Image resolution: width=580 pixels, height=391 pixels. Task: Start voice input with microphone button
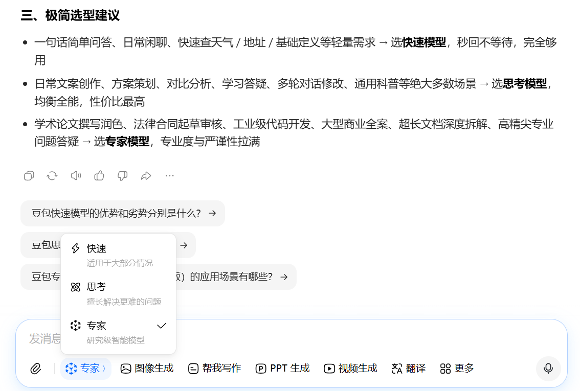(x=548, y=369)
